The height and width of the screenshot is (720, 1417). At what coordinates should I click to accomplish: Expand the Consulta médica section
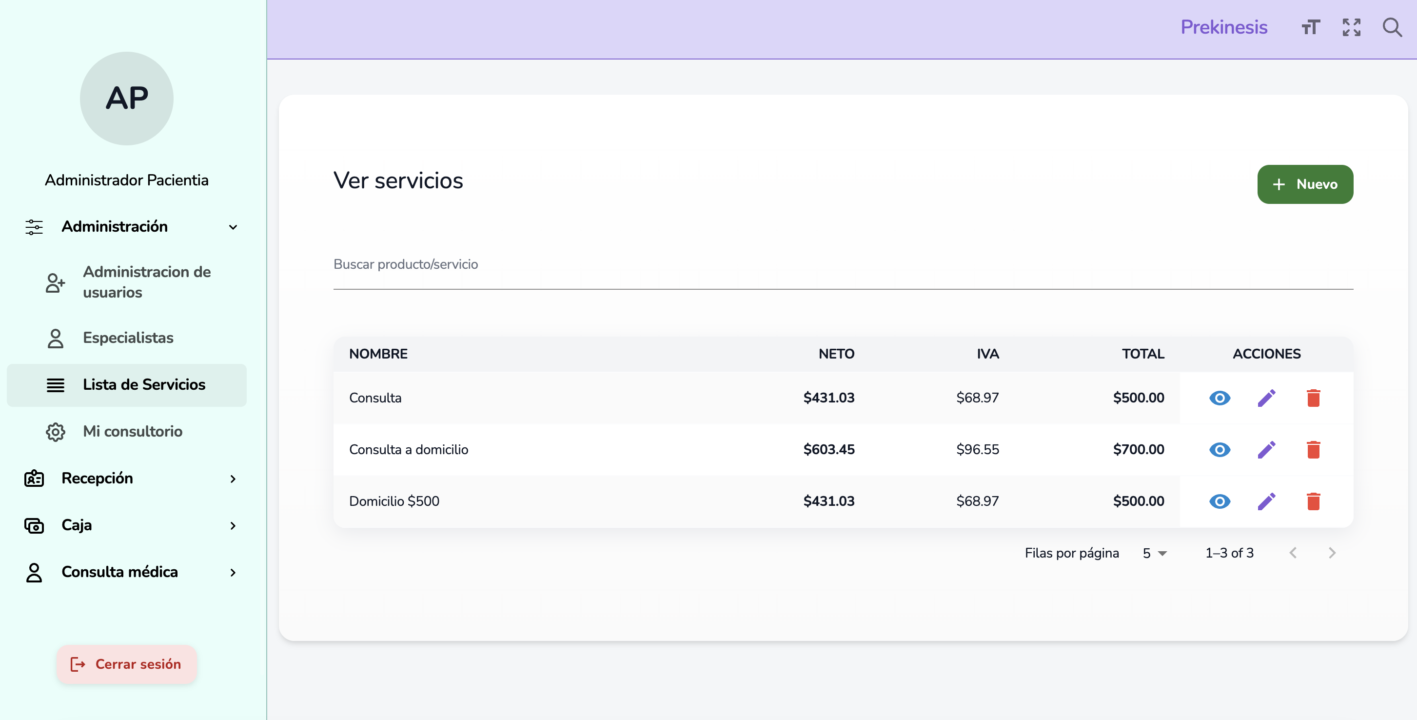tap(233, 573)
